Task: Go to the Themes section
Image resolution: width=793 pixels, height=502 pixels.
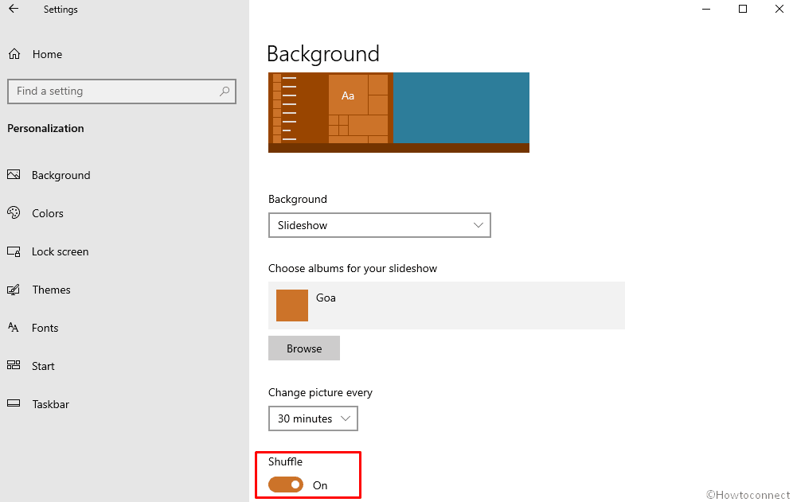Action: [x=51, y=290]
